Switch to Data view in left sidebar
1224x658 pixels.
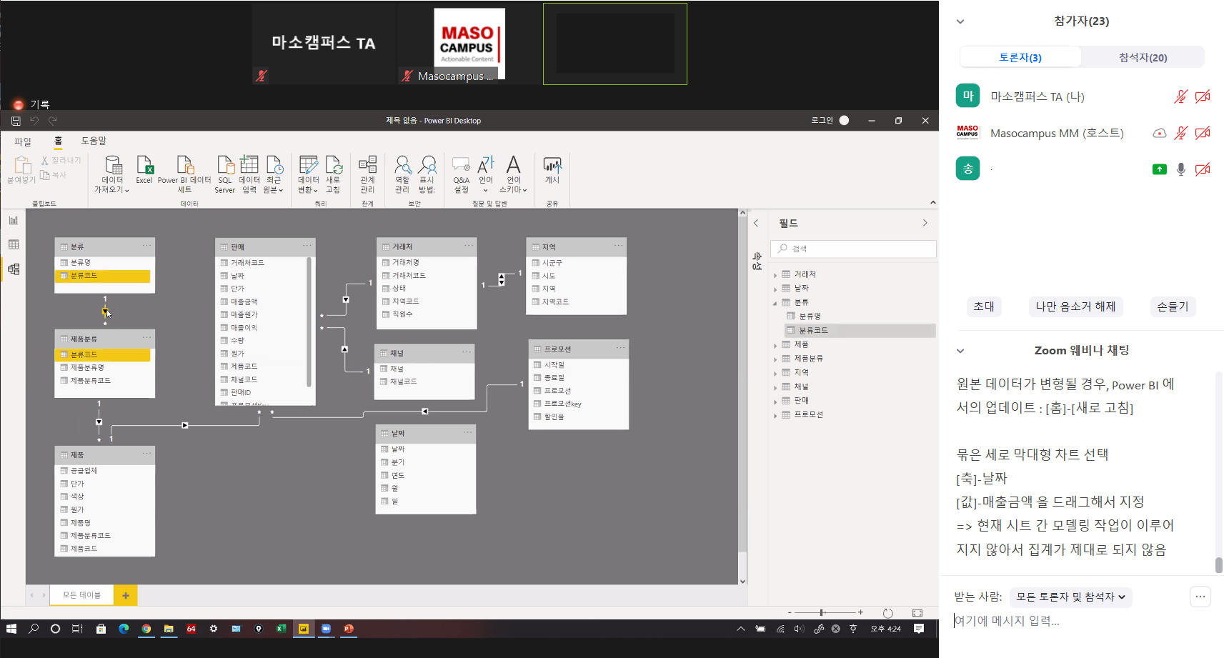click(x=14, y=245)
